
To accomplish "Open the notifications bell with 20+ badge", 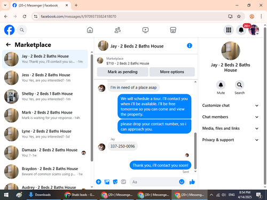I will (x=241, y=30).
